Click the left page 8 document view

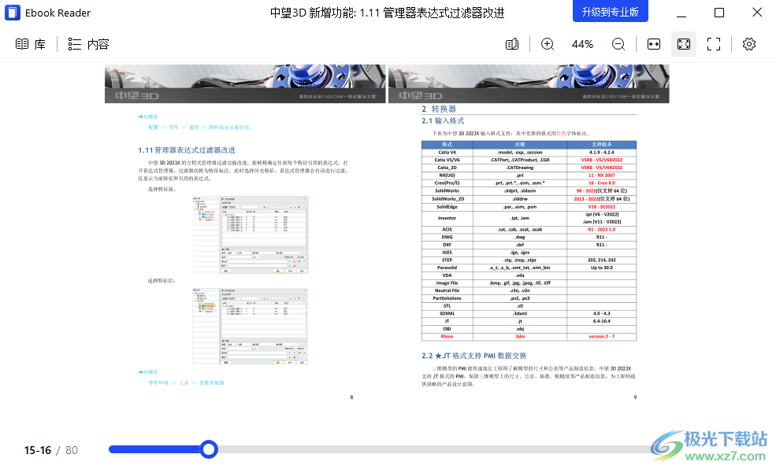click(245, 232)
